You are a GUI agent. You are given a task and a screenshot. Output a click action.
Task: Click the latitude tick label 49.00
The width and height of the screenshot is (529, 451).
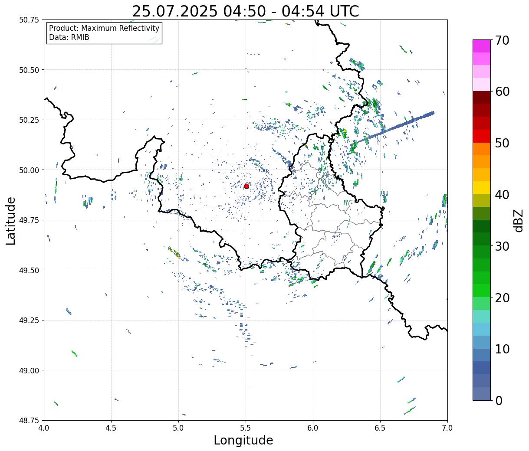[29, 370]
